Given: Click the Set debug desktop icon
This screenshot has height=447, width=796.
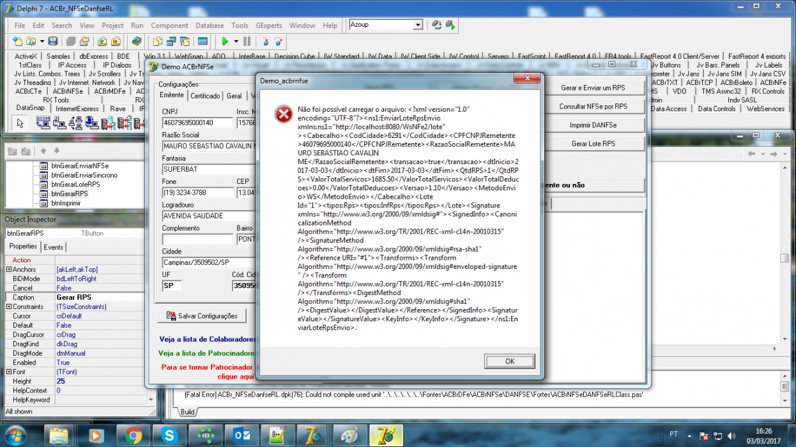Looking at the screenshot, I should [x=450, y=25].
